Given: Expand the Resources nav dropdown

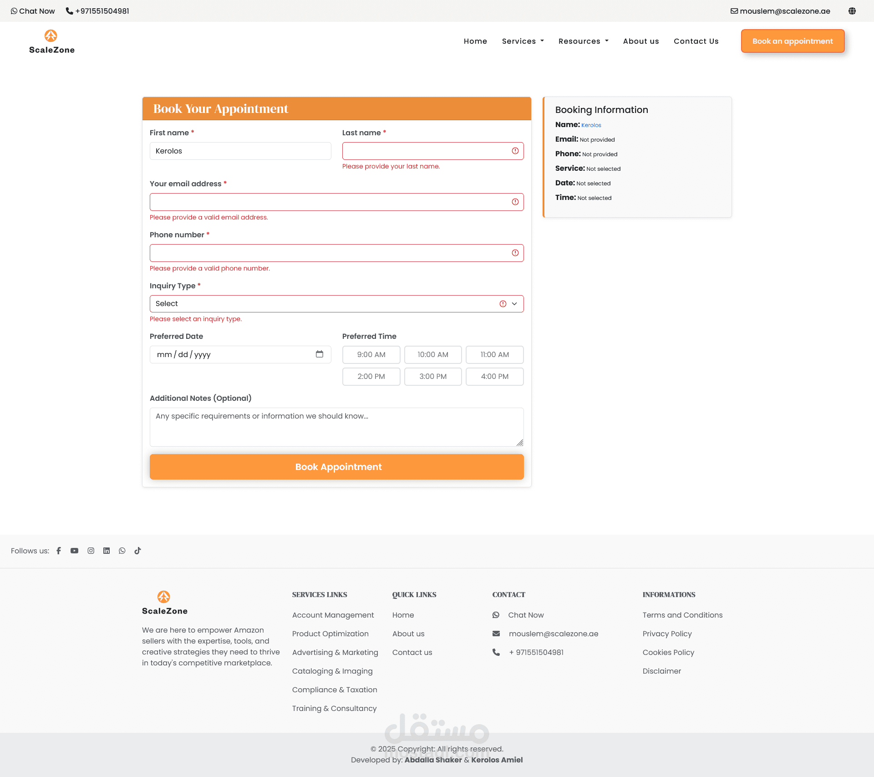Looking at the screenshot, I should tap(583, 41).
